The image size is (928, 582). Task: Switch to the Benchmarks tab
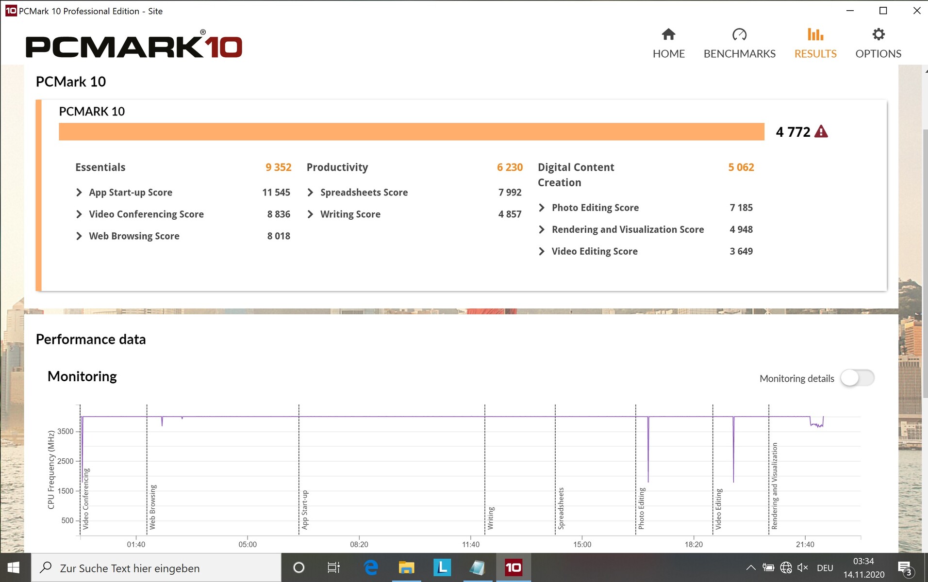(x=739, y=44)
